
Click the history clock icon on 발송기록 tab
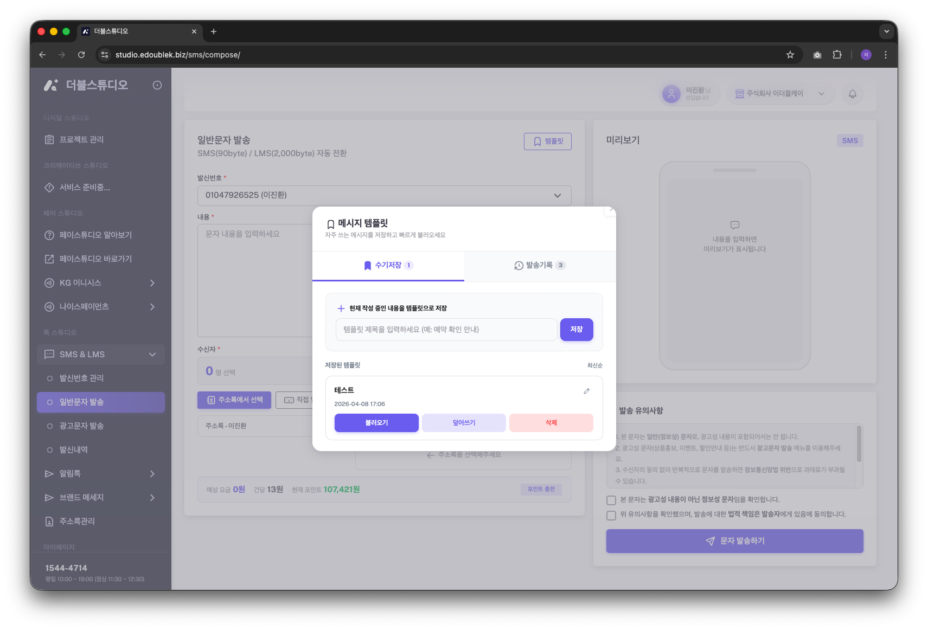click(x=519, y=266)
